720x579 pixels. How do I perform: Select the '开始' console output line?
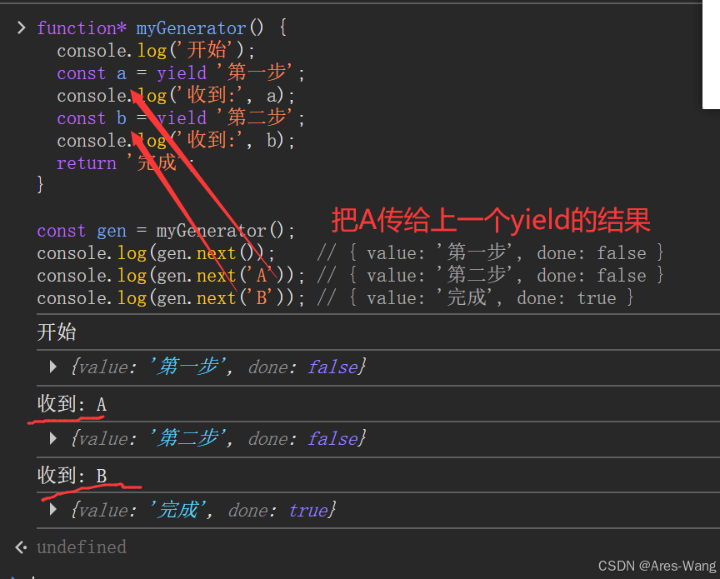point(57,332)
